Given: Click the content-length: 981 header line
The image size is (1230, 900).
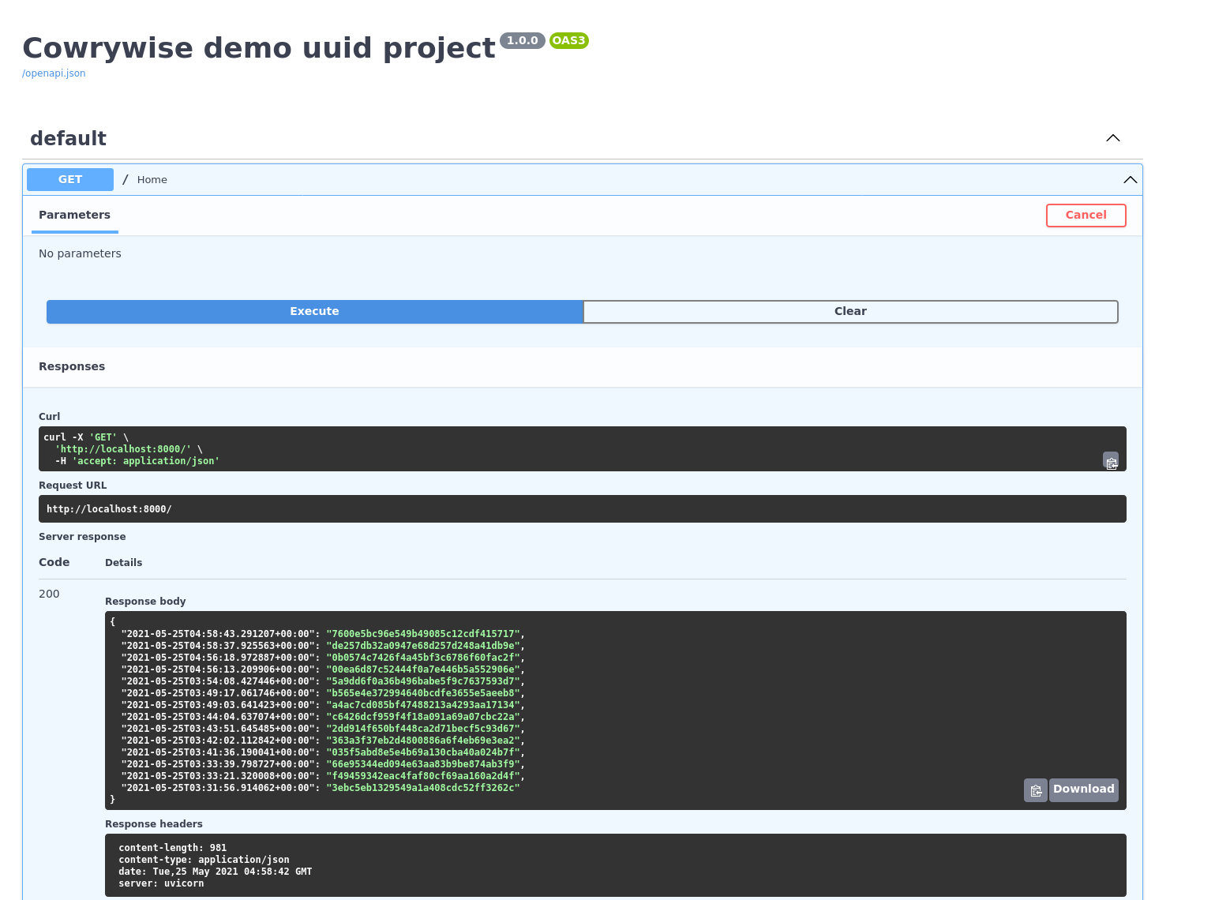Looking at the screenshot, I should [173, 848].
